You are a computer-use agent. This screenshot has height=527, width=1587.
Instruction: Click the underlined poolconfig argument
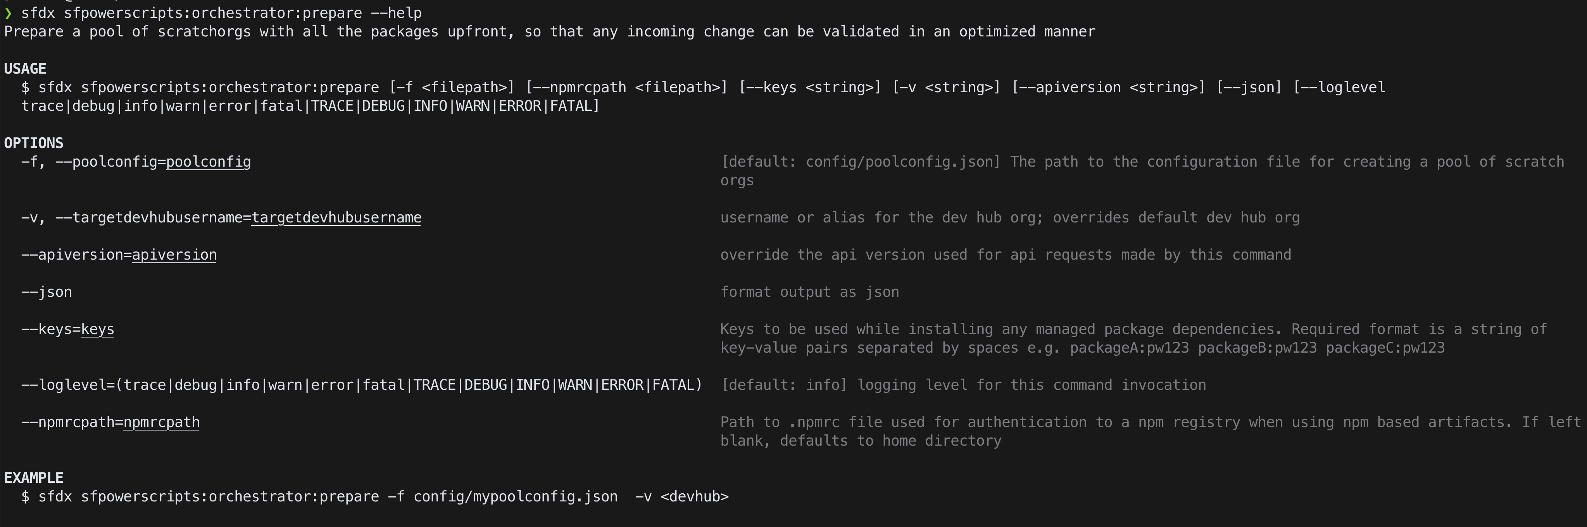click(x=208, y=162)
